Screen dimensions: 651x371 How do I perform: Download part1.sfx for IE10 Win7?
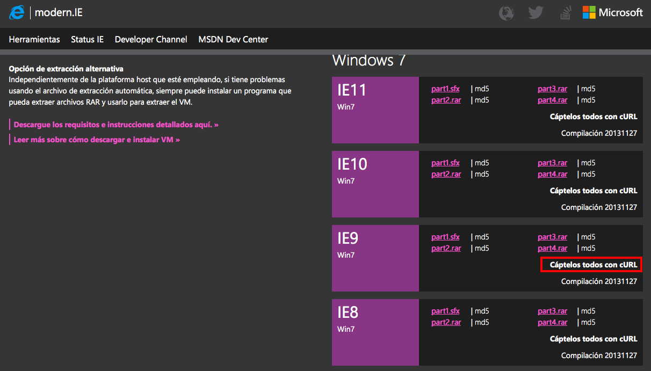(x=445, y=163)
